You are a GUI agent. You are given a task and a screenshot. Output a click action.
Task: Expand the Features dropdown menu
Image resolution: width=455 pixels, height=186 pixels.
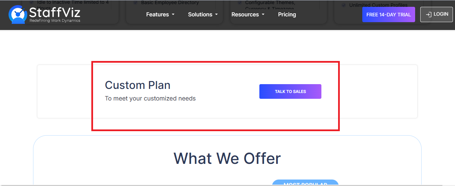160,14
